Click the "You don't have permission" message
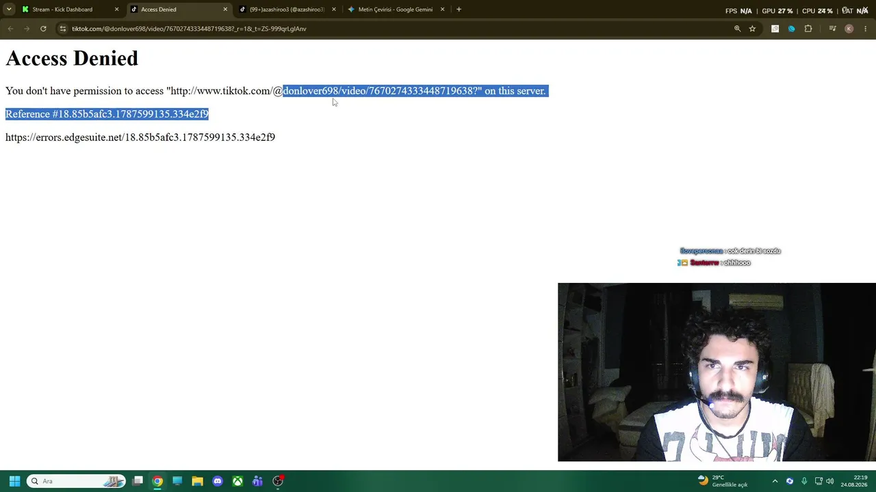Viewport: 876px width, 492px height. pos(276,91)
